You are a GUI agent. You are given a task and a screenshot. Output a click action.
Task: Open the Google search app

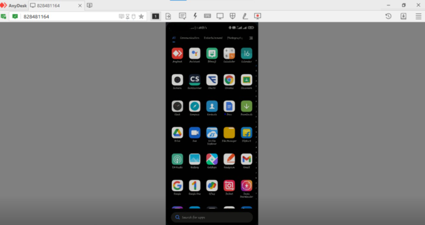tap(177, 186)
